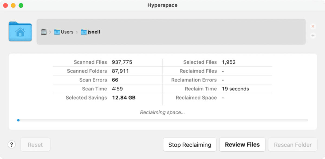Click the Scan Errors label
This screenshot has width=325, height=159.
pyautogui.click(x=93, y=80)
